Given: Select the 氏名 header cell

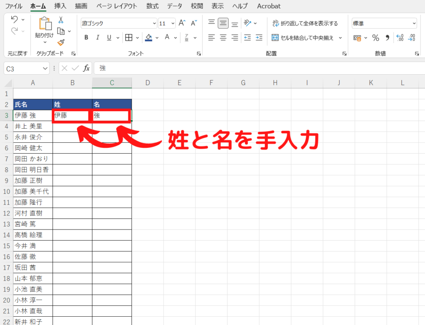Looking at the screenshot, I should (x=33, y=104).
